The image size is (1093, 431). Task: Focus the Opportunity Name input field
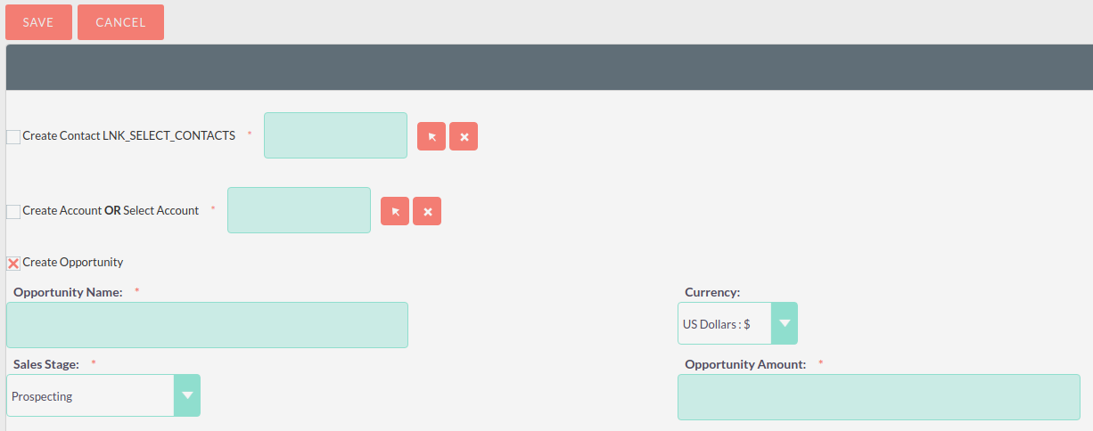(x=207, y=325)
